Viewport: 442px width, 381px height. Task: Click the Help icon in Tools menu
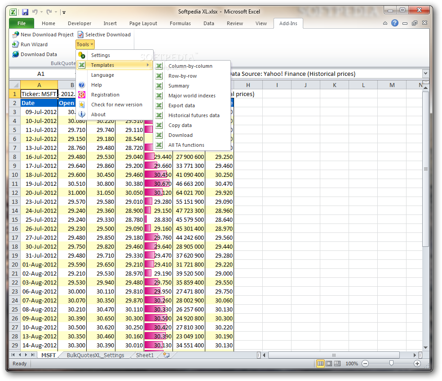click(82, 85)
